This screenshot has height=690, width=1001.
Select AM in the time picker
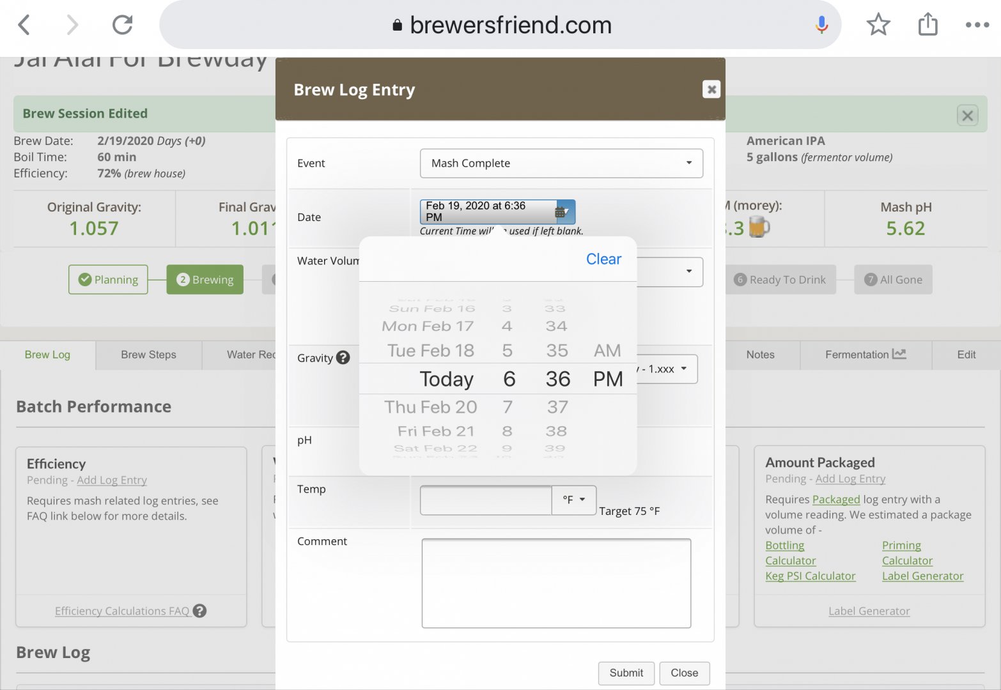coord(607,350)
